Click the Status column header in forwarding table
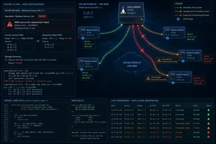Image resolution: width=216 pixels, height=144 pixels. (208, 105)
